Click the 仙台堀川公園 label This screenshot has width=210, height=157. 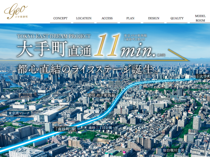[173, 150]
